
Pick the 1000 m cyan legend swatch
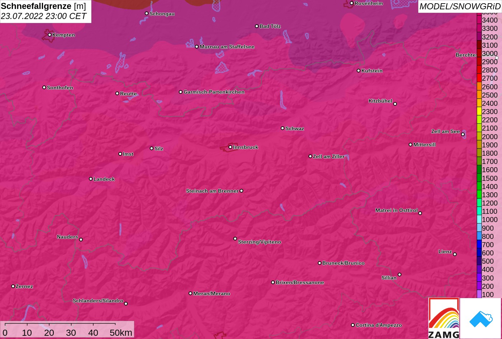(x=479, y=220)
